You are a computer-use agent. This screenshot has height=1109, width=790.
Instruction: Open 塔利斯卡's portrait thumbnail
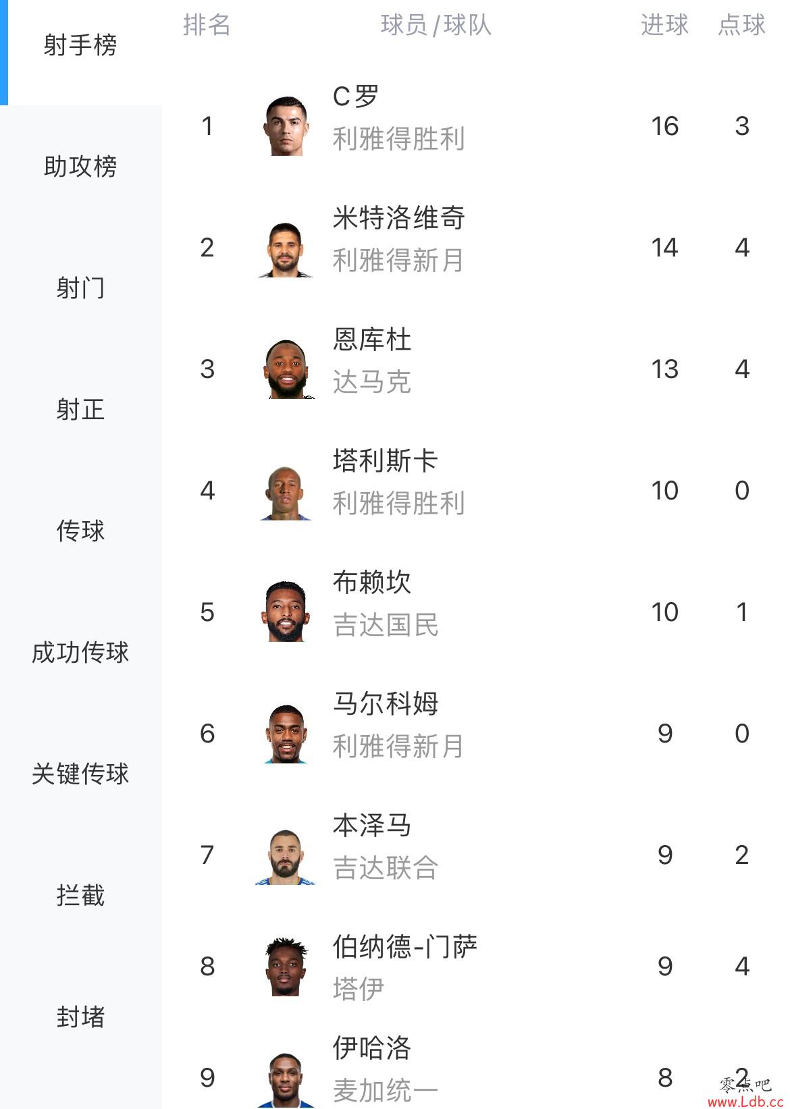pos(286,490)
